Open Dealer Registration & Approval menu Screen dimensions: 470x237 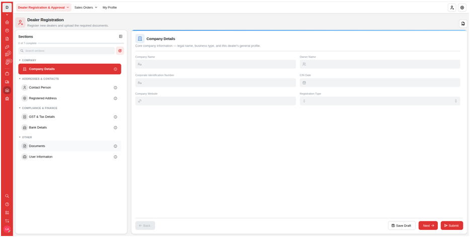(x=44, y=8)
